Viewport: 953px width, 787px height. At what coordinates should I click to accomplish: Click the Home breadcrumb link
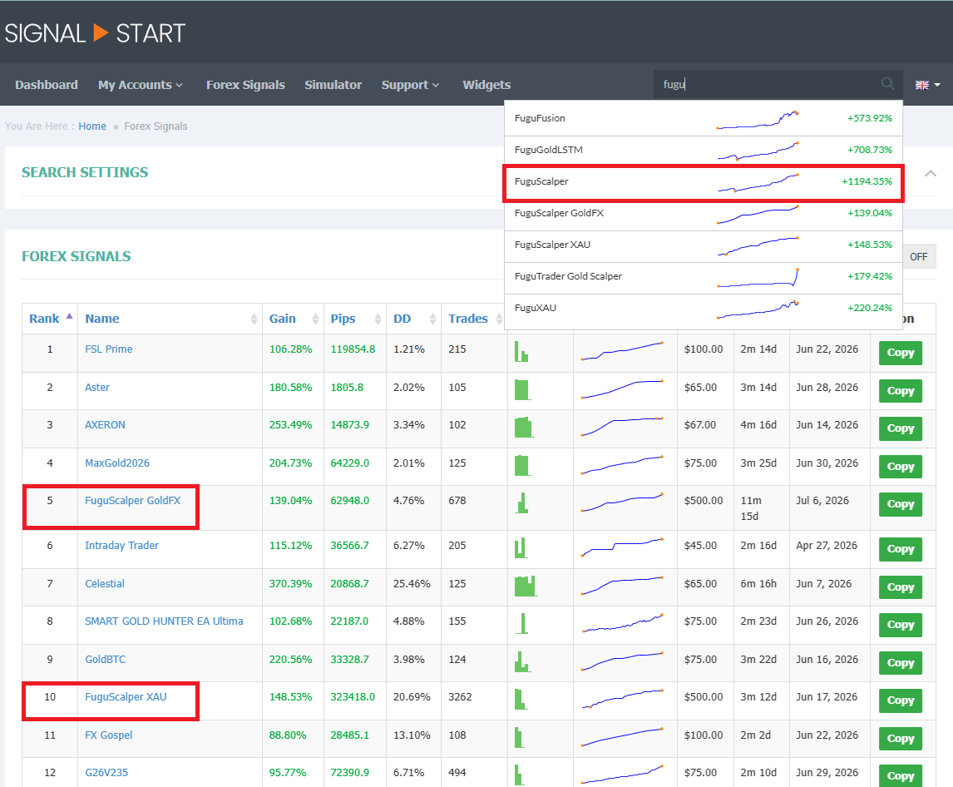click(92, 126)
